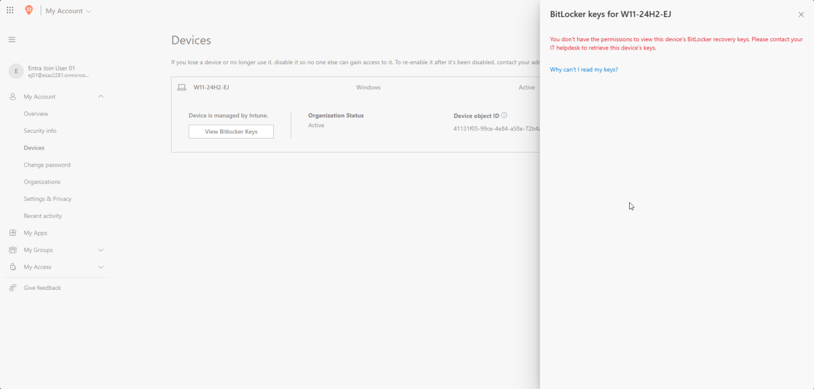The width and height of the screenshot is (814, 389).
Task: Click the red permissions error message
Action: tap(676, 44)
